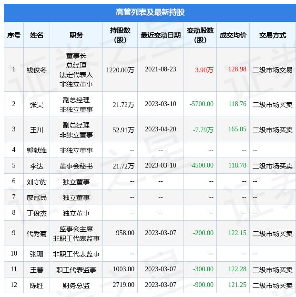Select holdings value 2719.00

[x=123, y=285]
